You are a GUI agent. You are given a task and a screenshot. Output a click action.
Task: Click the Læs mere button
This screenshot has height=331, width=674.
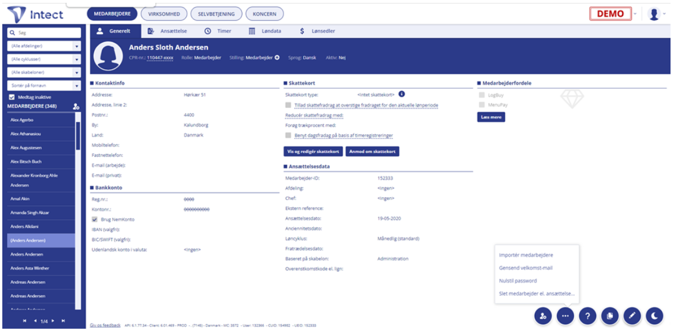coord(491,117)
